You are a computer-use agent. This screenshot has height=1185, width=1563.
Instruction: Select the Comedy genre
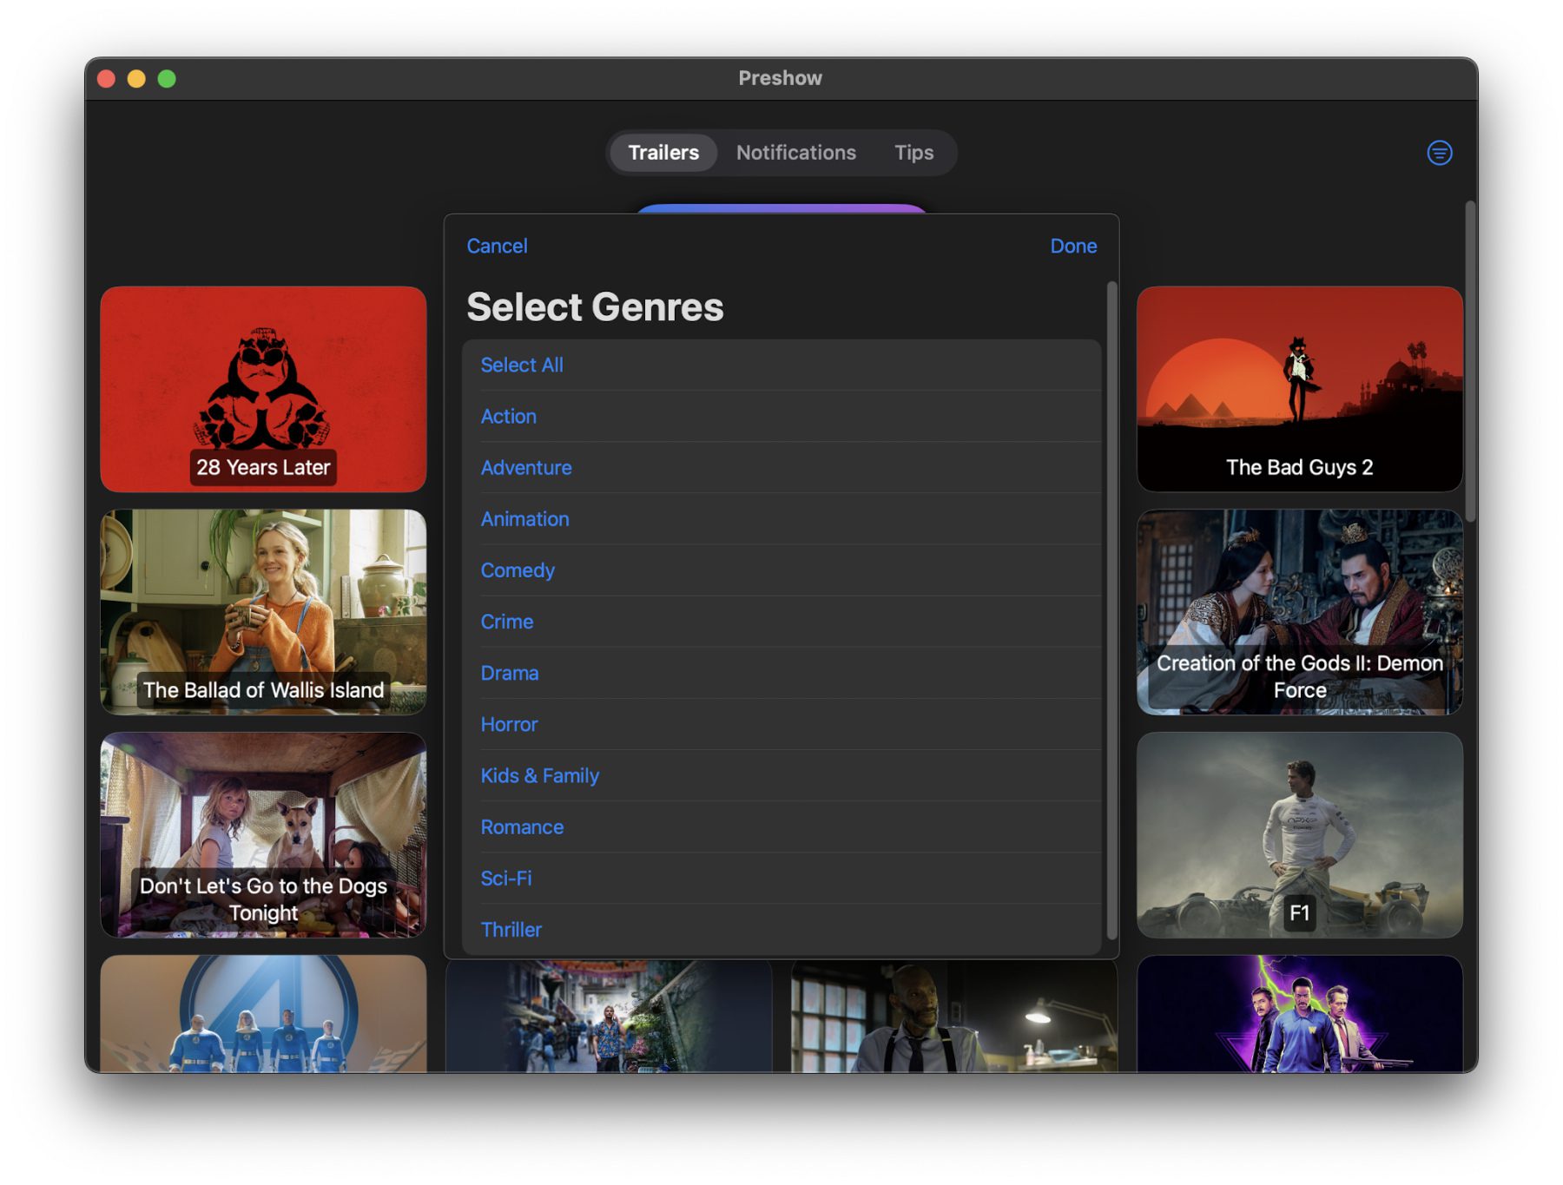coord(518,570)
